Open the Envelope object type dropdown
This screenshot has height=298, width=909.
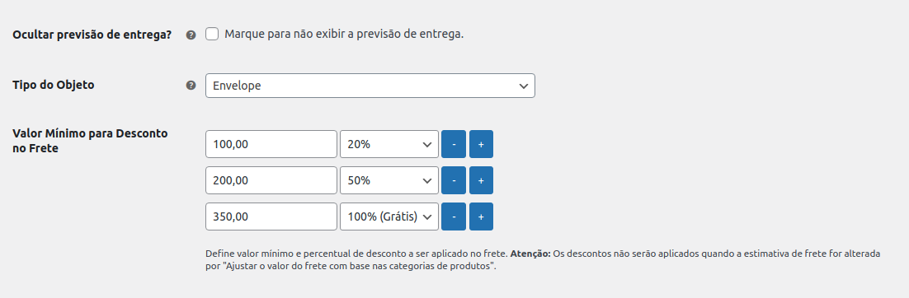point(370,86)
